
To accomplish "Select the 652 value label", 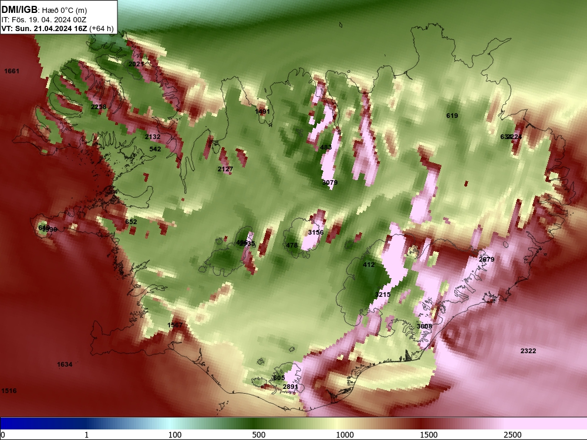I will (x=131, y=222).
